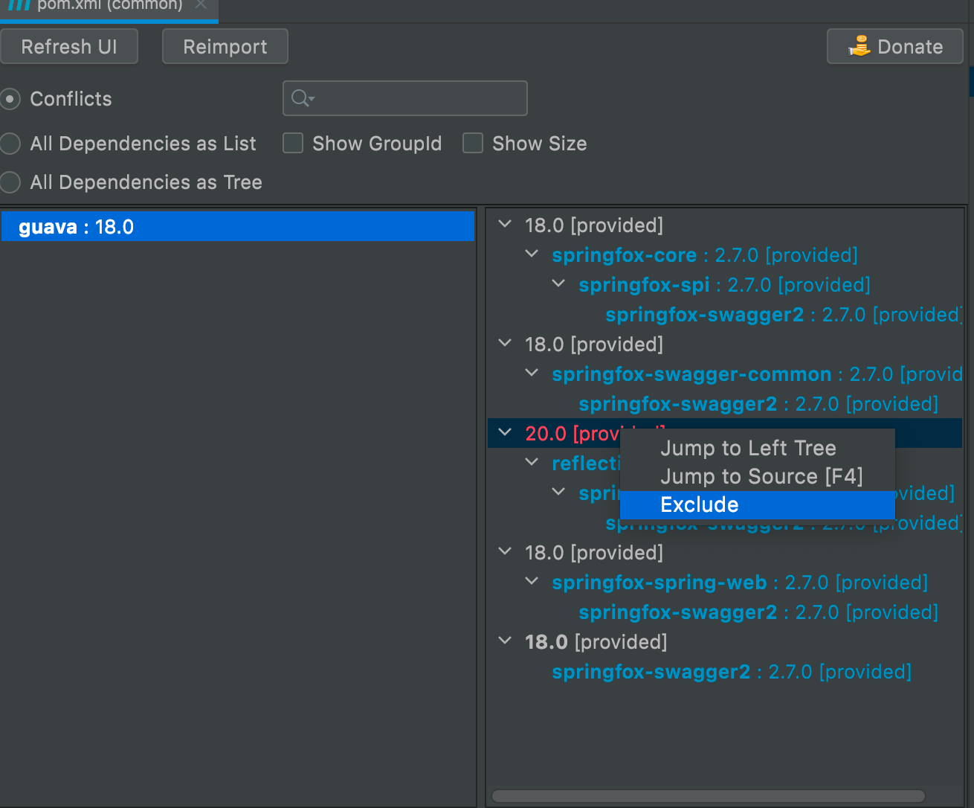This screenshot has height=808, width=974.
Task: Collapse the first 18.0 [provided] node
Action: (506, 224)
